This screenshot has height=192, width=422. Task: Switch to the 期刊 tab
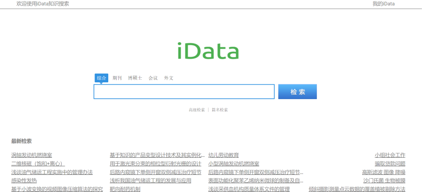(117, 78)
